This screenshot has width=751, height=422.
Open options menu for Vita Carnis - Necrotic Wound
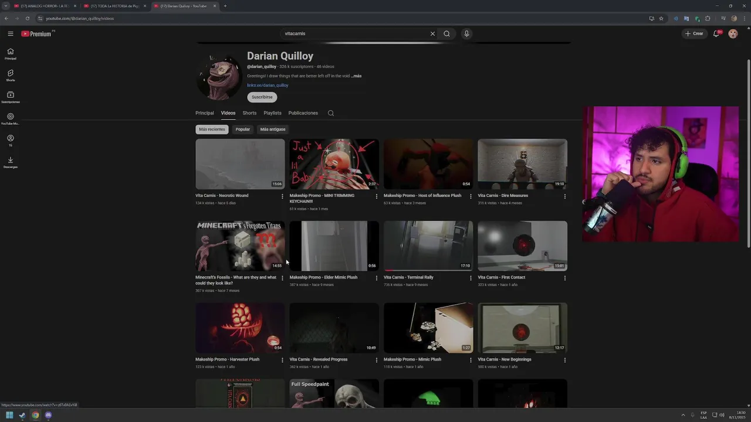282,196
